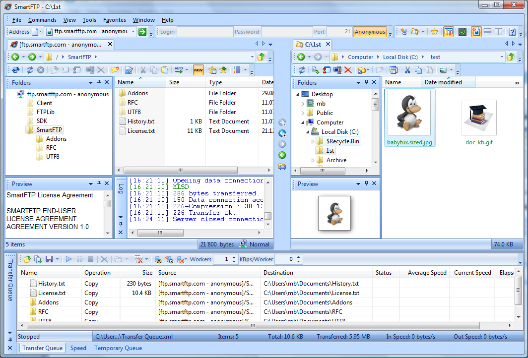Switch to the Temporary Queue tab
This screenshot has height=358, width=528.
[x=118, y=348]
